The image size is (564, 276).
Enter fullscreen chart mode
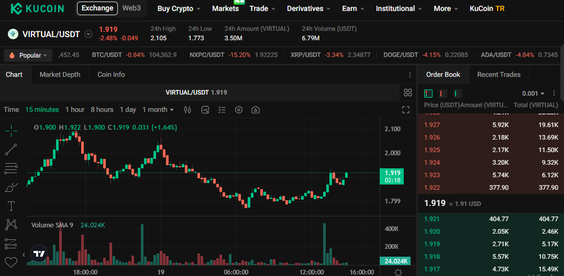click(406, 110)
